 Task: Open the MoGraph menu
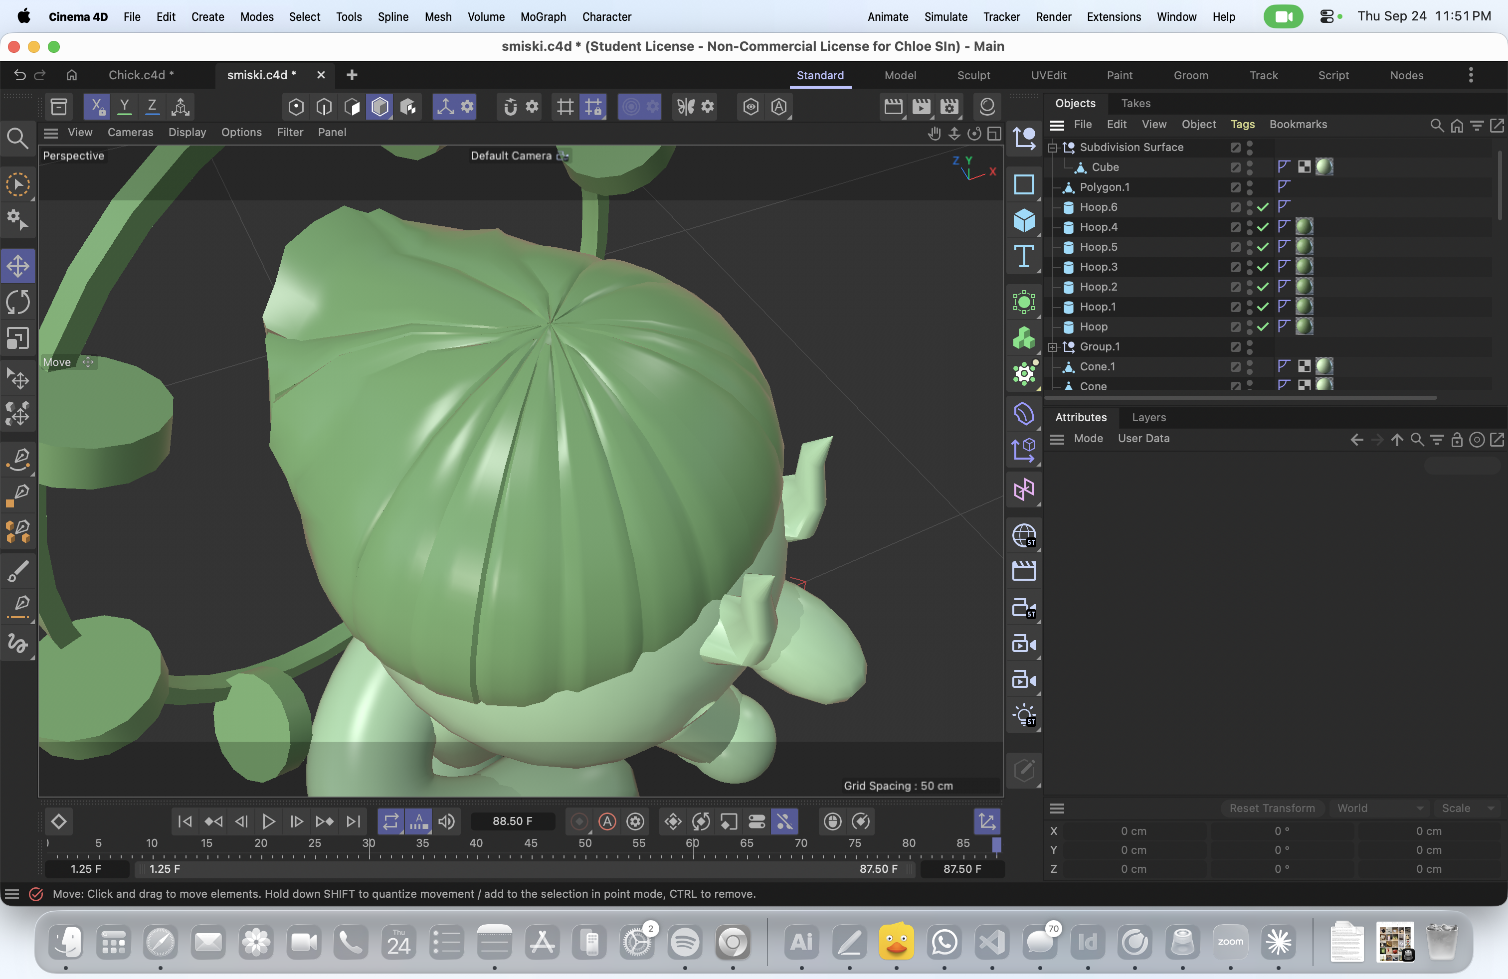coord(543,16)
